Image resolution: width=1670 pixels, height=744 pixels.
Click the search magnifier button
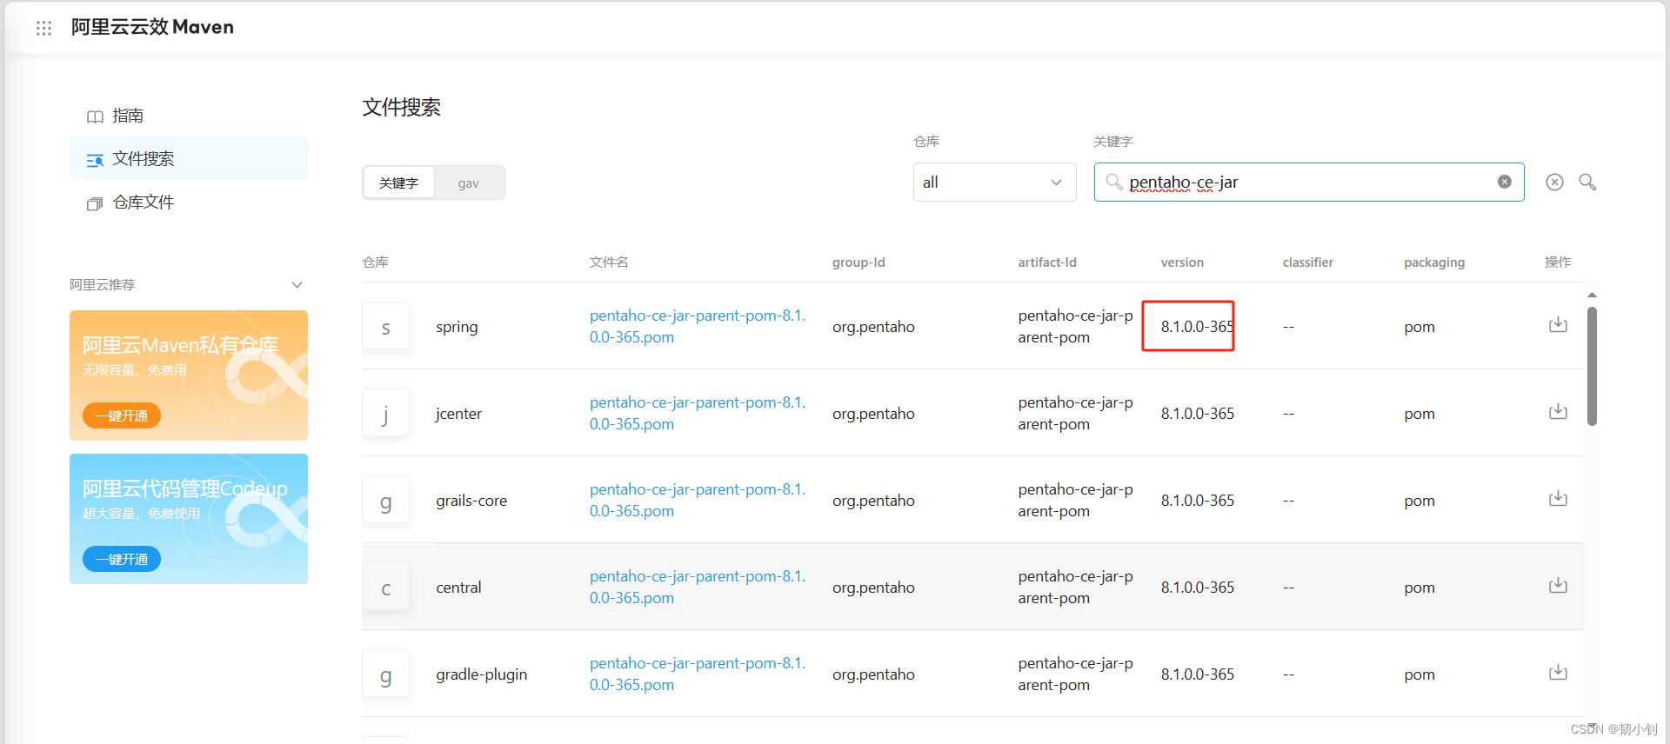(x=1587, y=182)
